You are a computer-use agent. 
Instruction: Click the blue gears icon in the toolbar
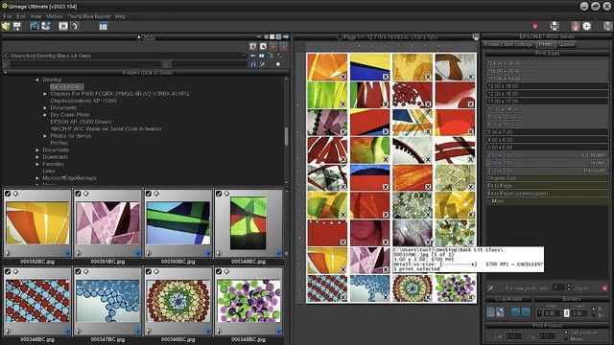click(x=45, y=26)
